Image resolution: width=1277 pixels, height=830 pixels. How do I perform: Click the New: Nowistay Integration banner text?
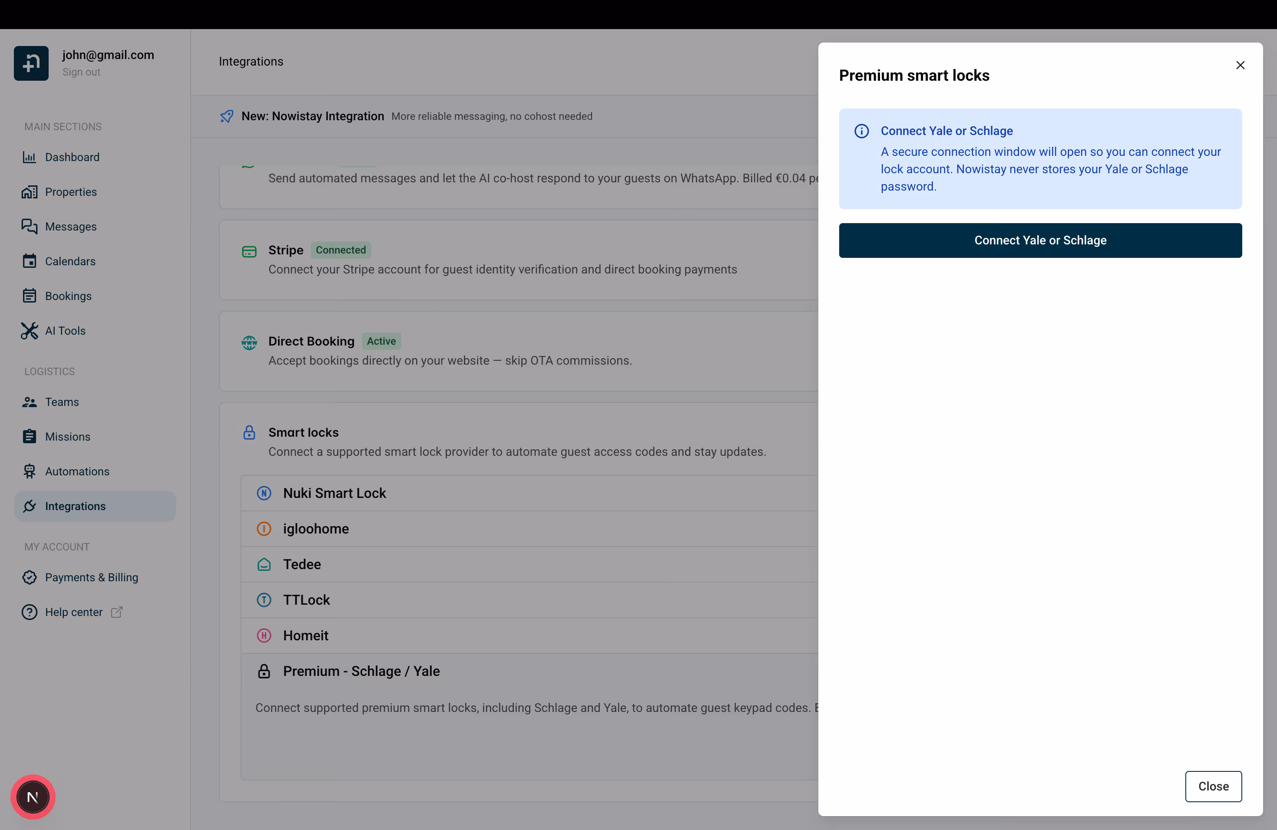312,116
